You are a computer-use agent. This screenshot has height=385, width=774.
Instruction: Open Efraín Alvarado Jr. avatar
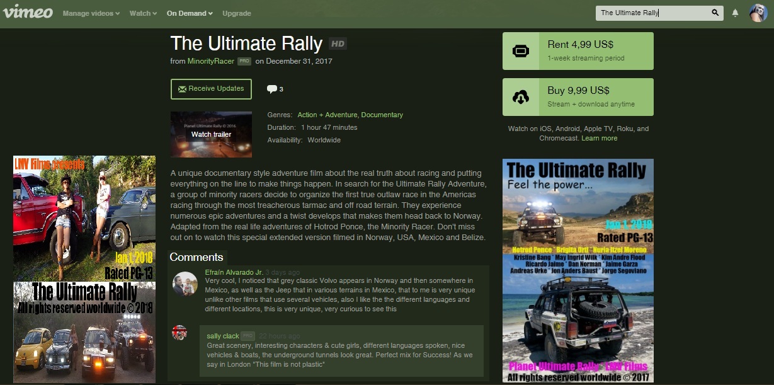coord(185,284)
